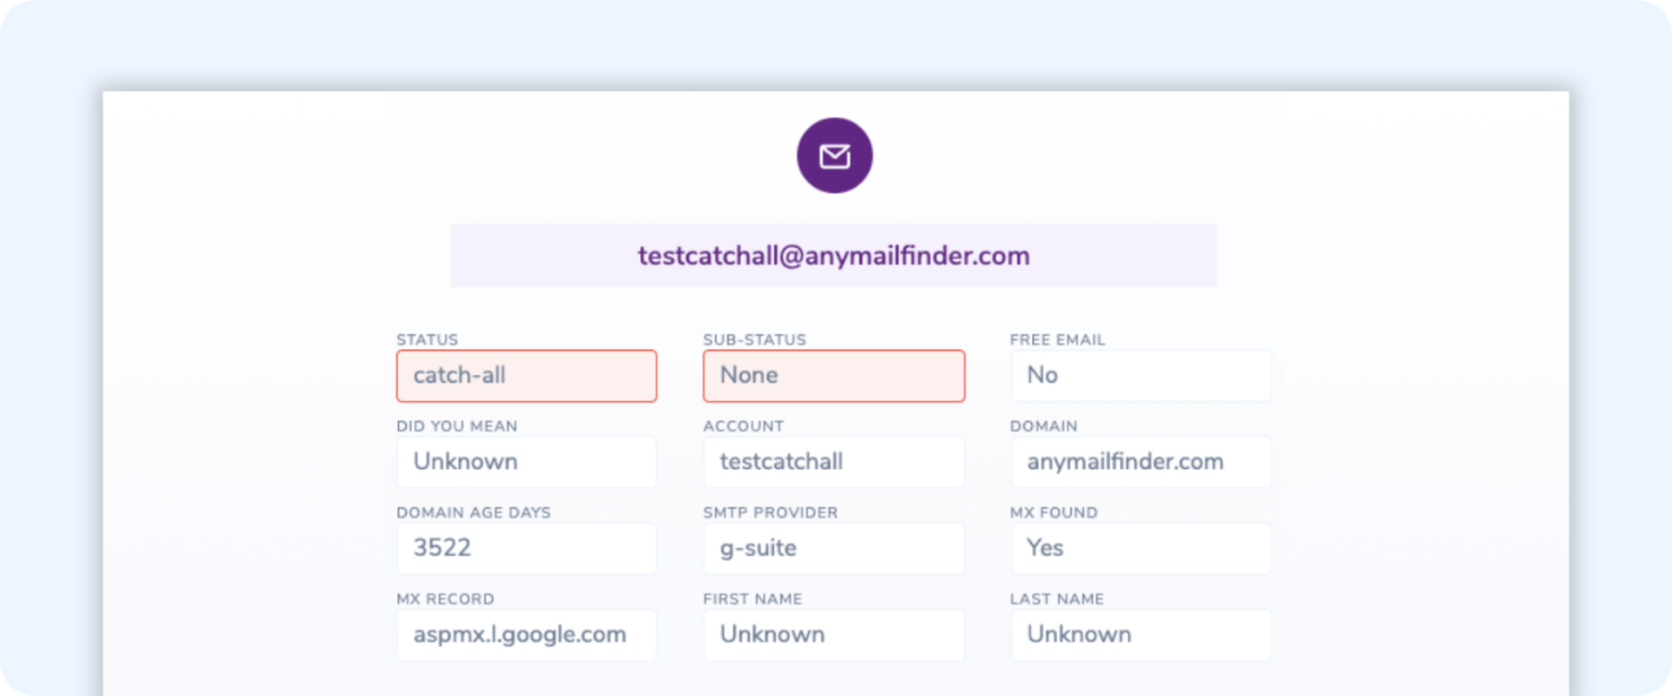This screenshot has width=1672, height=696.
Task: Select the MX Record aspmx.l.google.com field
Action: coord(527,634)
